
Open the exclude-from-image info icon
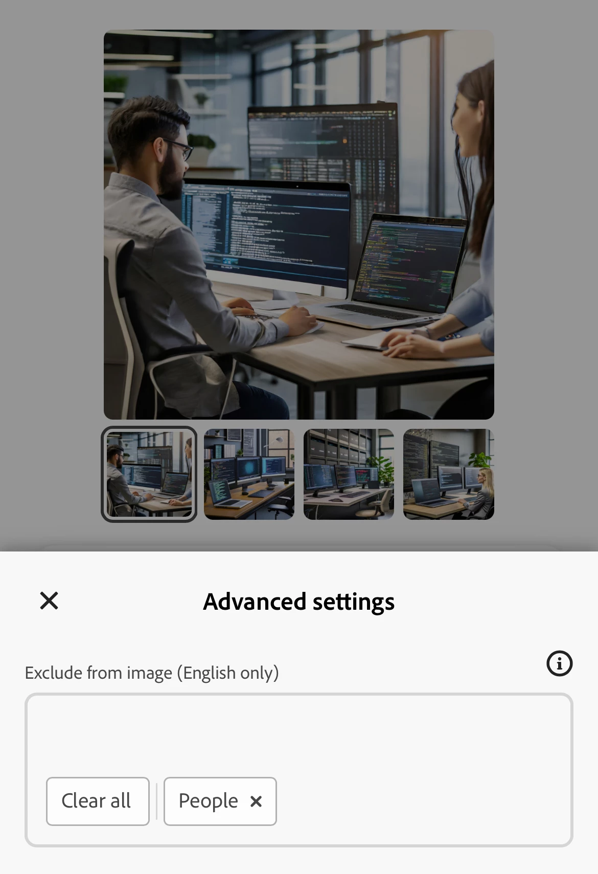[560, 663]
